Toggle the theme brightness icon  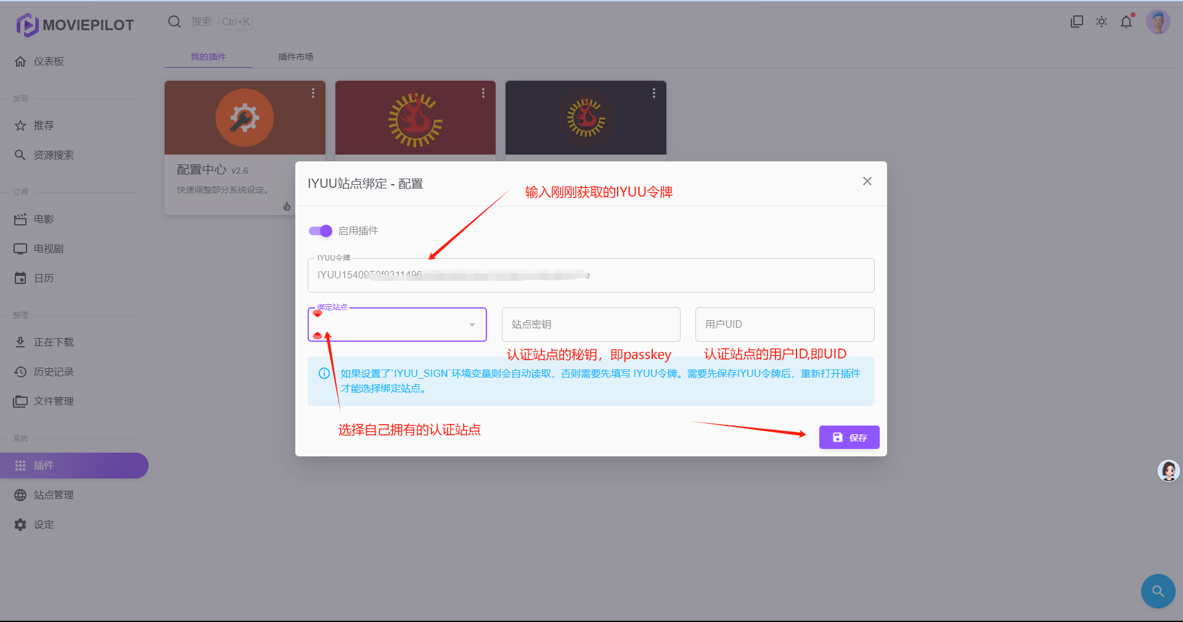pos(1102,22)
